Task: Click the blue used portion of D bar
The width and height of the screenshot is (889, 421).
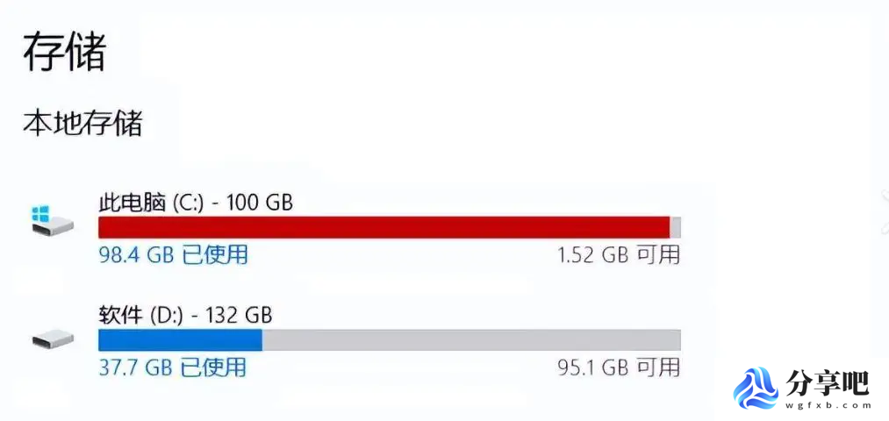Action: click(x=180, y=340)
